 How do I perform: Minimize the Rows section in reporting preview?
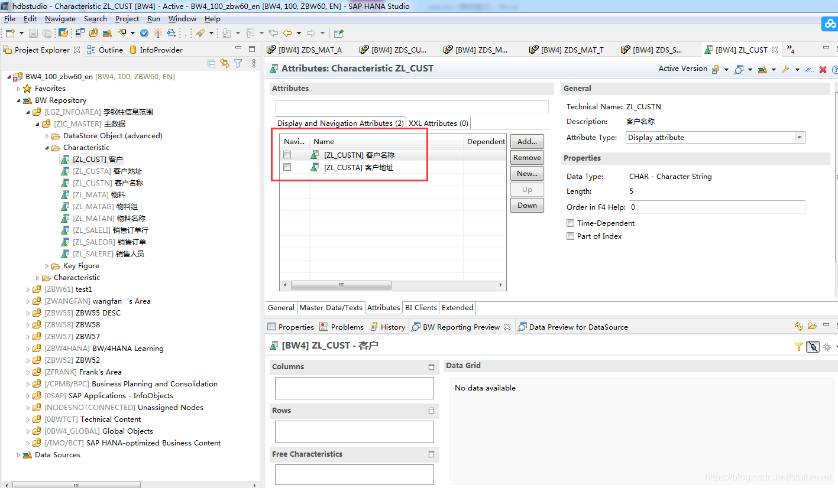coord(431,411)
